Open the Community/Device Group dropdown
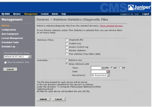 point(17,57)
